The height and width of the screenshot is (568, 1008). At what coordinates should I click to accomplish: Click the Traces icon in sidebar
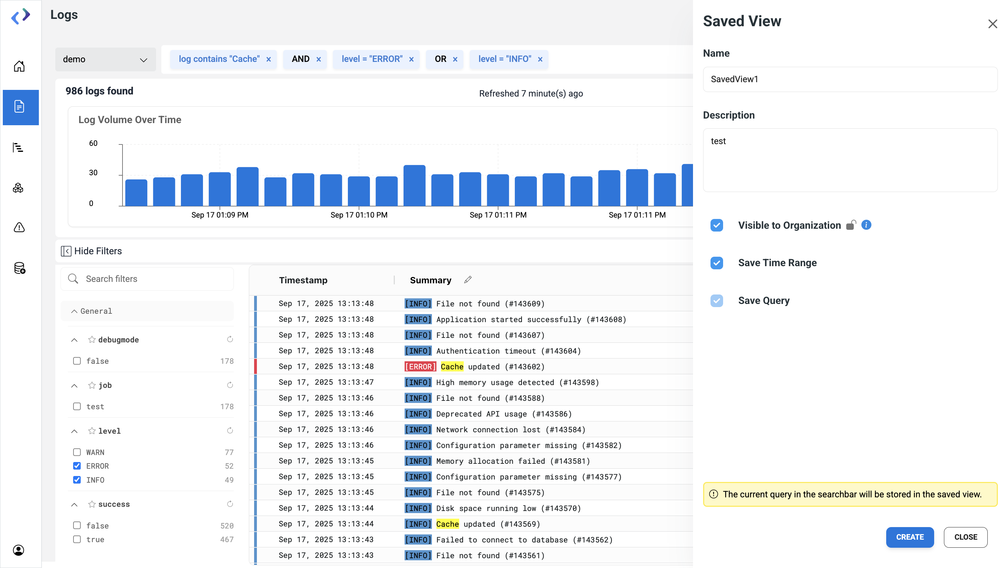click(x=18, y=147)
